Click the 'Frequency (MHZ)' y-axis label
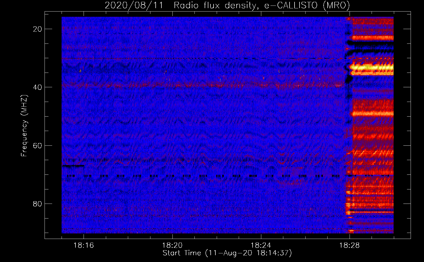Image resolution: width=424 pixels, height=262 pixels. click(24, 126)
